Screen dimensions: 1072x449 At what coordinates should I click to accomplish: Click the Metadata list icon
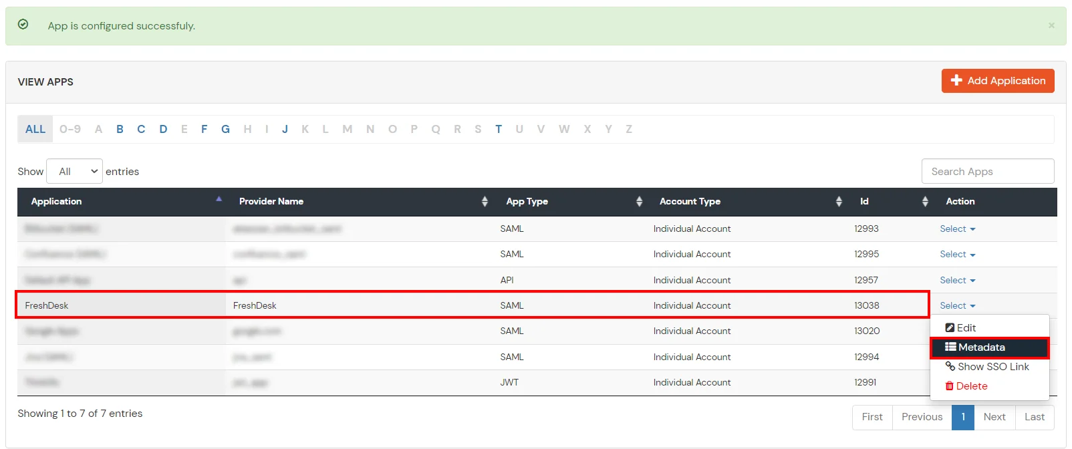point(950,347)
